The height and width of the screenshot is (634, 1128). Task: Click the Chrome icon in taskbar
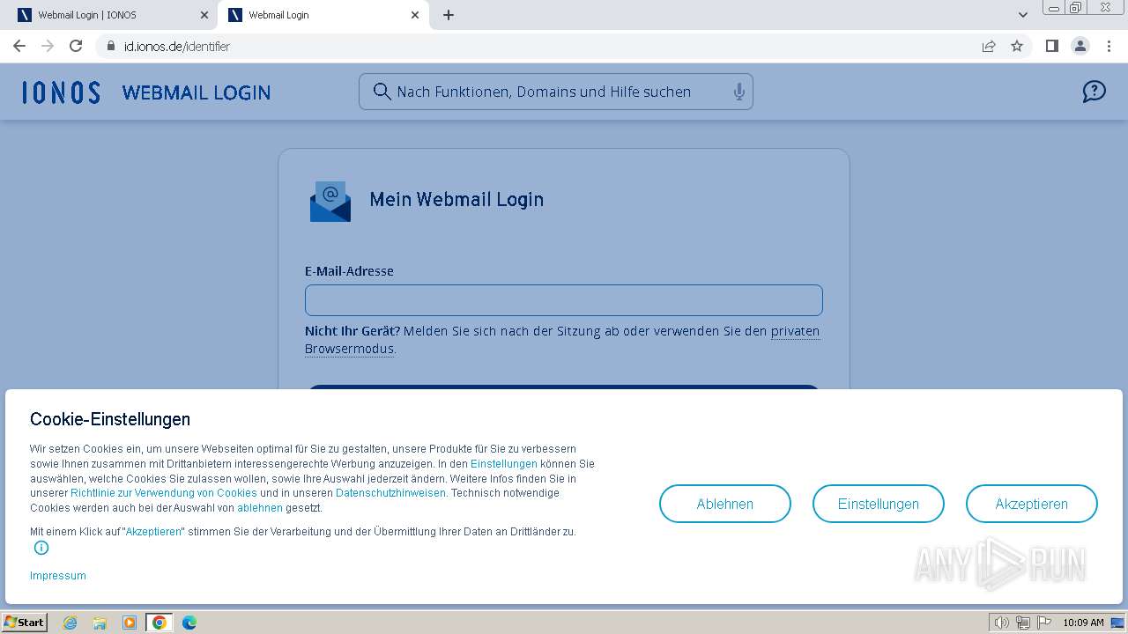click(160, 623)
